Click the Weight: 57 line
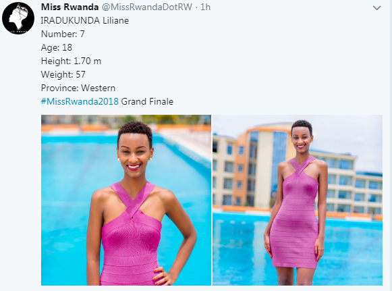Image resolution: width=392 pixels, height=291 pixels. tap(63, 74)
